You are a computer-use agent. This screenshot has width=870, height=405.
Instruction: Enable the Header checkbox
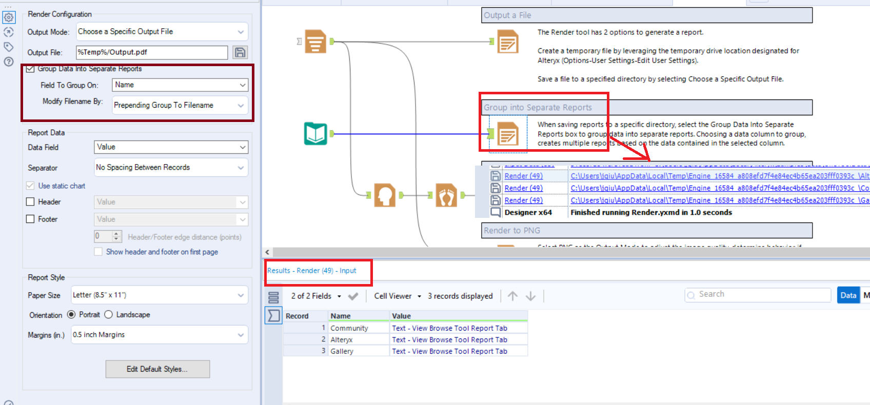[31, 202]
